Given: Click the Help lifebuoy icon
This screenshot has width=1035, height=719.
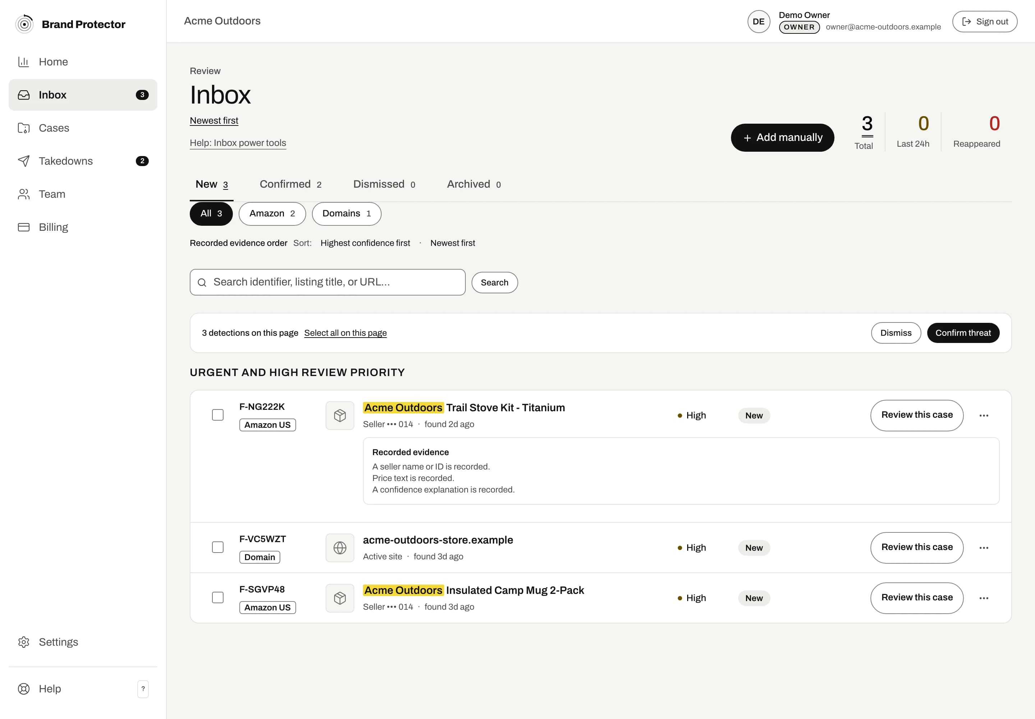Looking at the screenshot, I should [23, 689].
